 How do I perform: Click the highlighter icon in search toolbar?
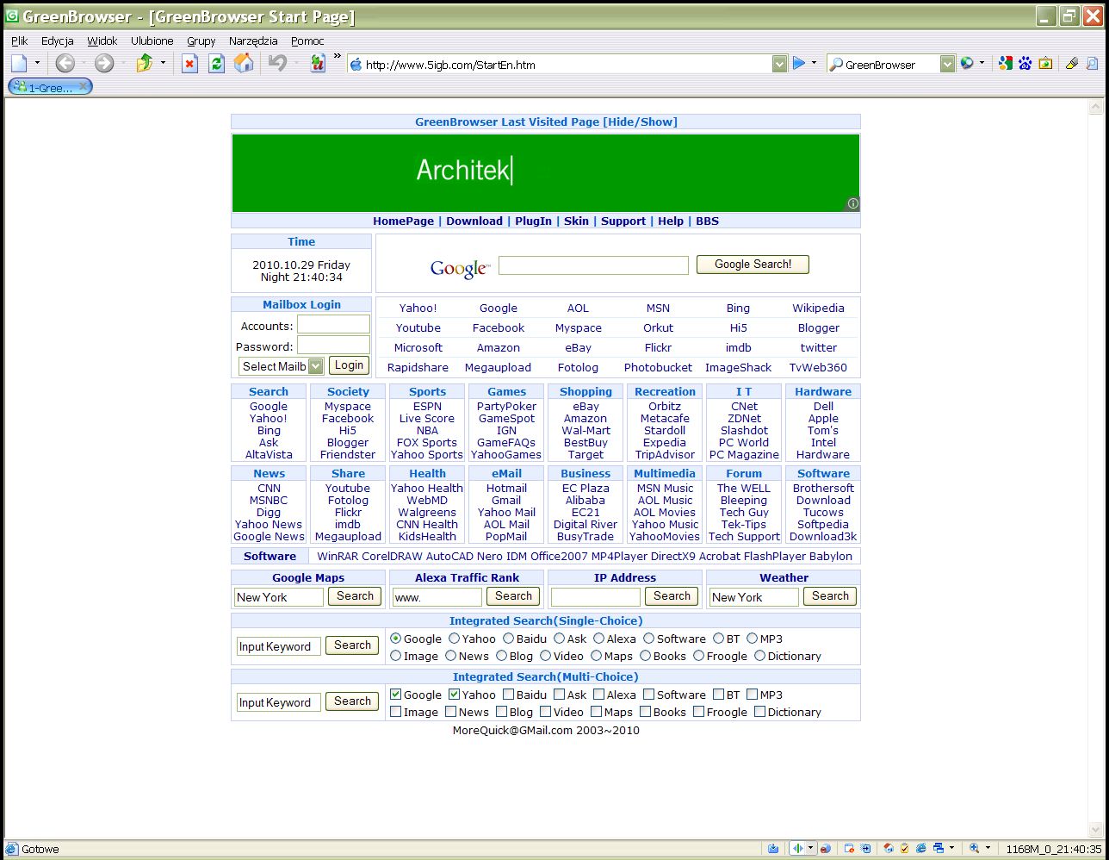pyautogui.click(x=1072, y=63)
